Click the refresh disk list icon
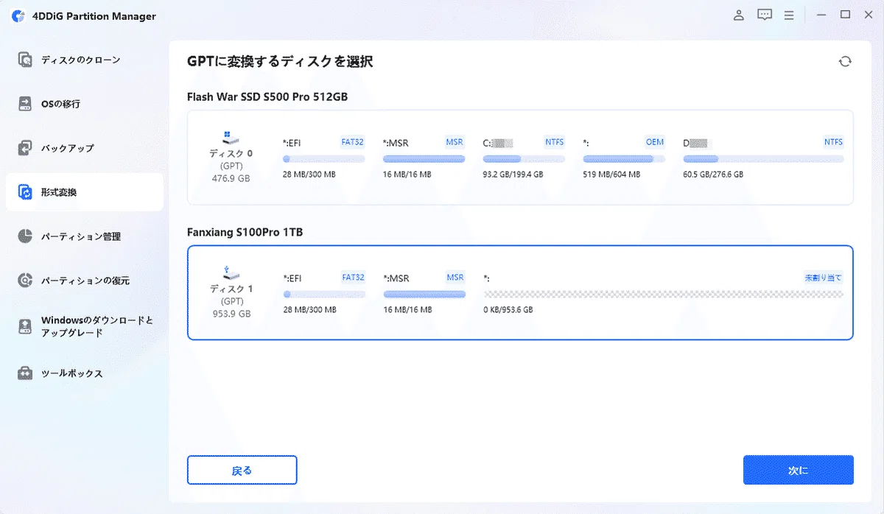This screenshot has height=514, width=884. 845,61
